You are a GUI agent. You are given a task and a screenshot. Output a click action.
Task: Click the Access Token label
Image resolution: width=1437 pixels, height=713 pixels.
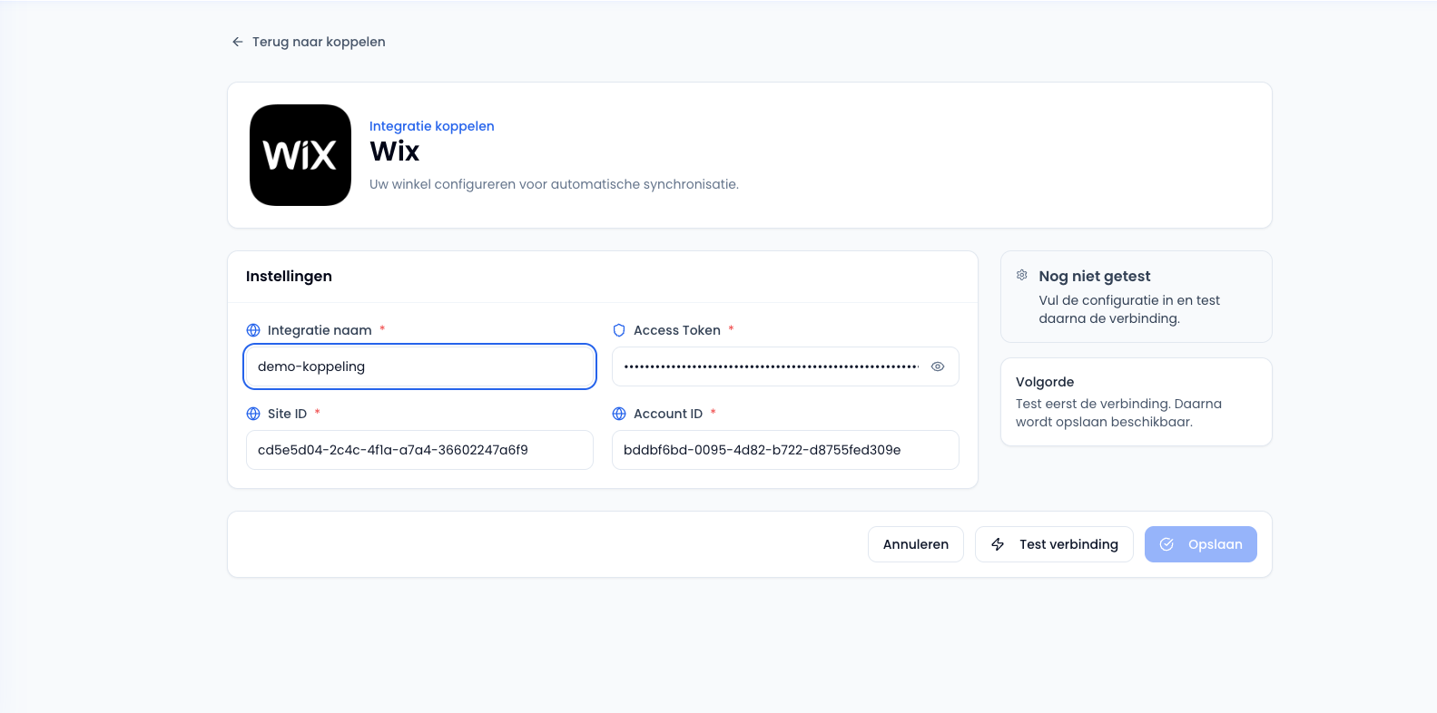point(677,330)
